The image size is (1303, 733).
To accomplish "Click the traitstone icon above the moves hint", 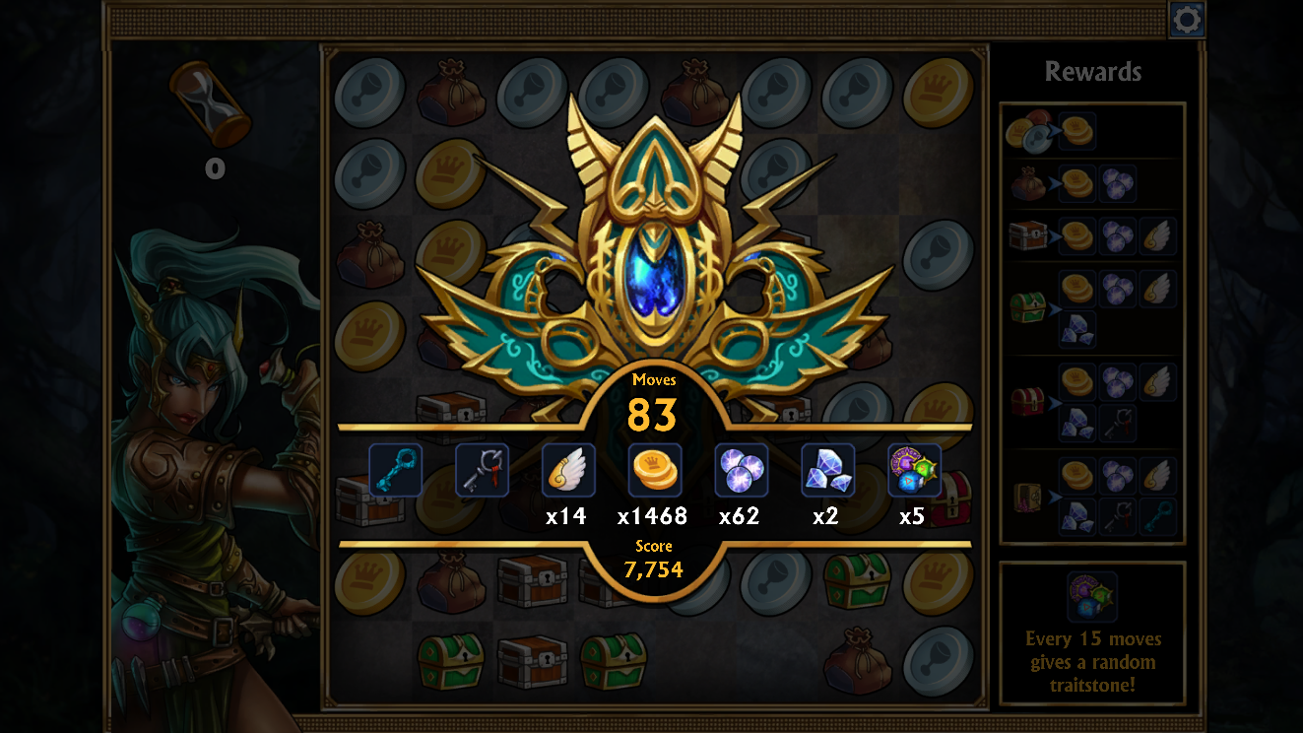I will (x=1092, y=597).
